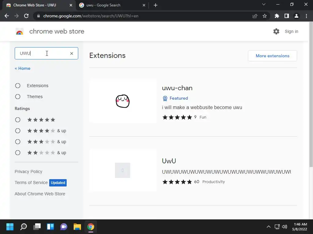Open Chrome Web Store settings gear

276,31
